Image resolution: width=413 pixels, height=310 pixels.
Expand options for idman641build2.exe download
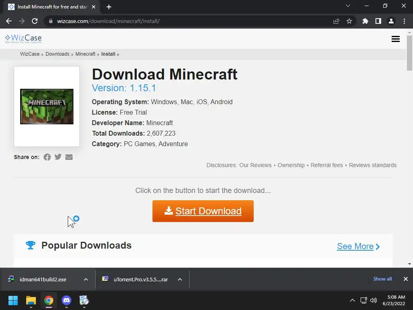(86, 279)
